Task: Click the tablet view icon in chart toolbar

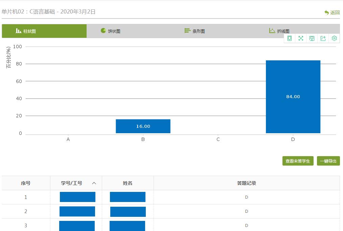Action: pos(290,38)
